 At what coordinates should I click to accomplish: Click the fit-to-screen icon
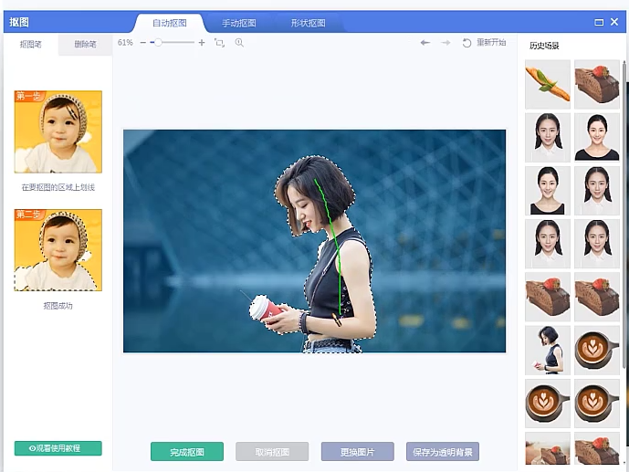coord(219,43)
